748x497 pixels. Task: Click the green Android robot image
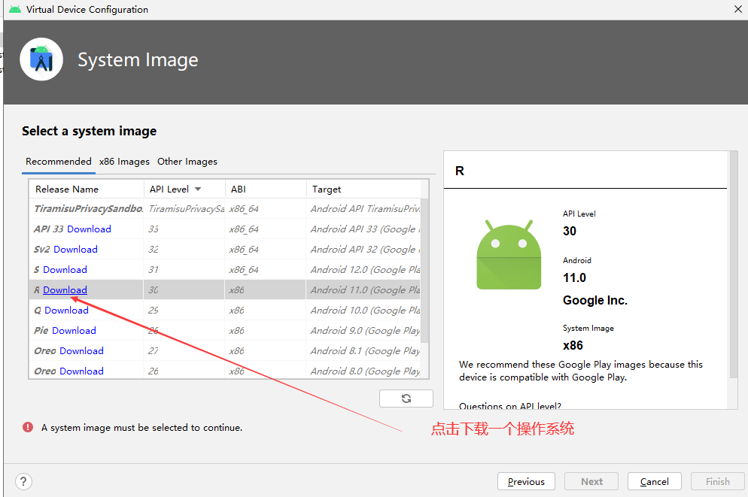click(509, 255)
